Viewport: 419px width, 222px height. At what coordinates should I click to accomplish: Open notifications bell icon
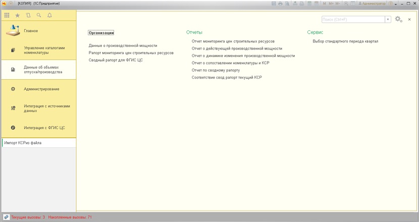pyautogui.click(x=49, y=15)
